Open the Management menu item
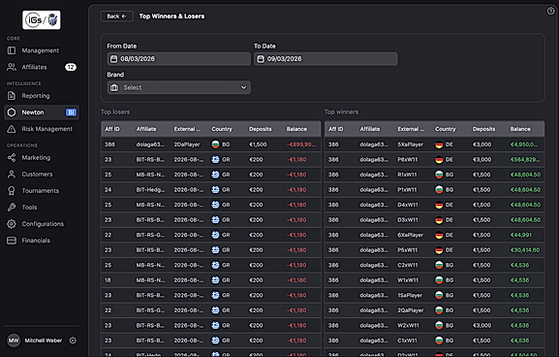 42,50
